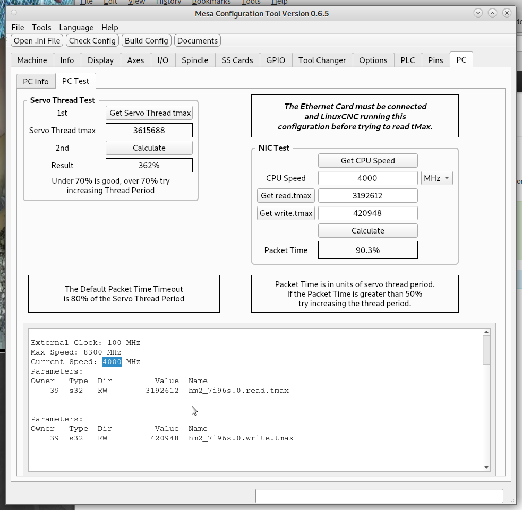Click the Get write.tmax button
Viewport: 522px width, 510px height.
[x=286, y=213]
